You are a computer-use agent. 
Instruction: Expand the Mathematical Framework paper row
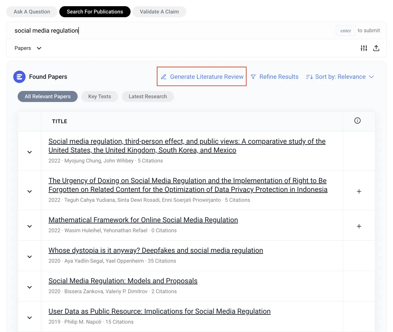click(x=29, y=226)
